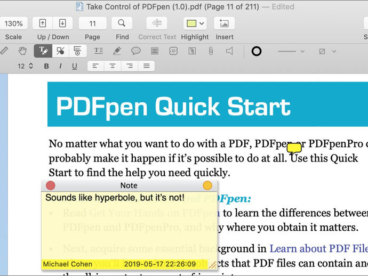Justify text alignment
The width and height of the screenshot is (368, 276).
click(147, 66)
